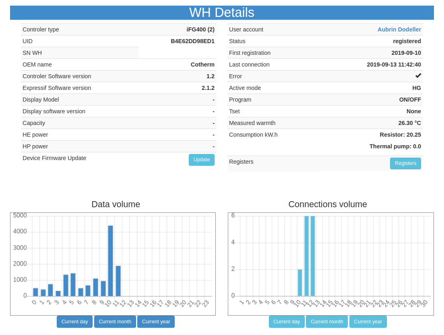Show Current year under Connections volume
This screenshot has height=335, width=444.
point(368,322)
